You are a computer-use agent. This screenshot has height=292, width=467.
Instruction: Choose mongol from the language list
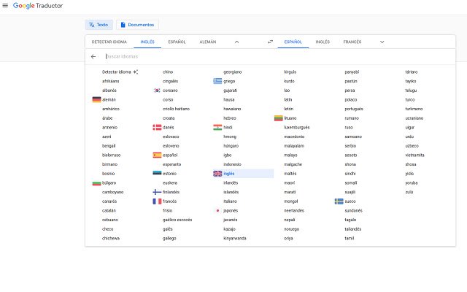(x=291, y=201)
